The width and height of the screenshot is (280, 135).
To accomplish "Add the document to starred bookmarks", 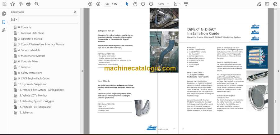I will pos(12,4).
